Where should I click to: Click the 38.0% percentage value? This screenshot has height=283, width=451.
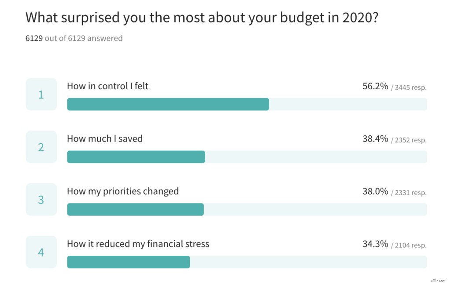(x=375, y=192)
